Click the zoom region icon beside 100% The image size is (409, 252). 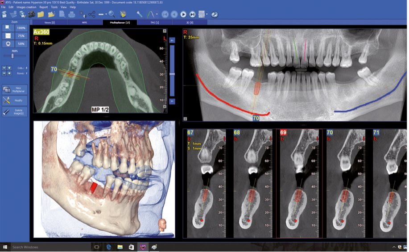click(8, 28)
